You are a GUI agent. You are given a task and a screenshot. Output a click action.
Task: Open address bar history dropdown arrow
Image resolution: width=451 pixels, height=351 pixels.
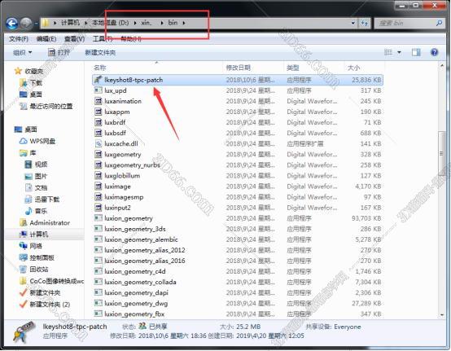353,23
